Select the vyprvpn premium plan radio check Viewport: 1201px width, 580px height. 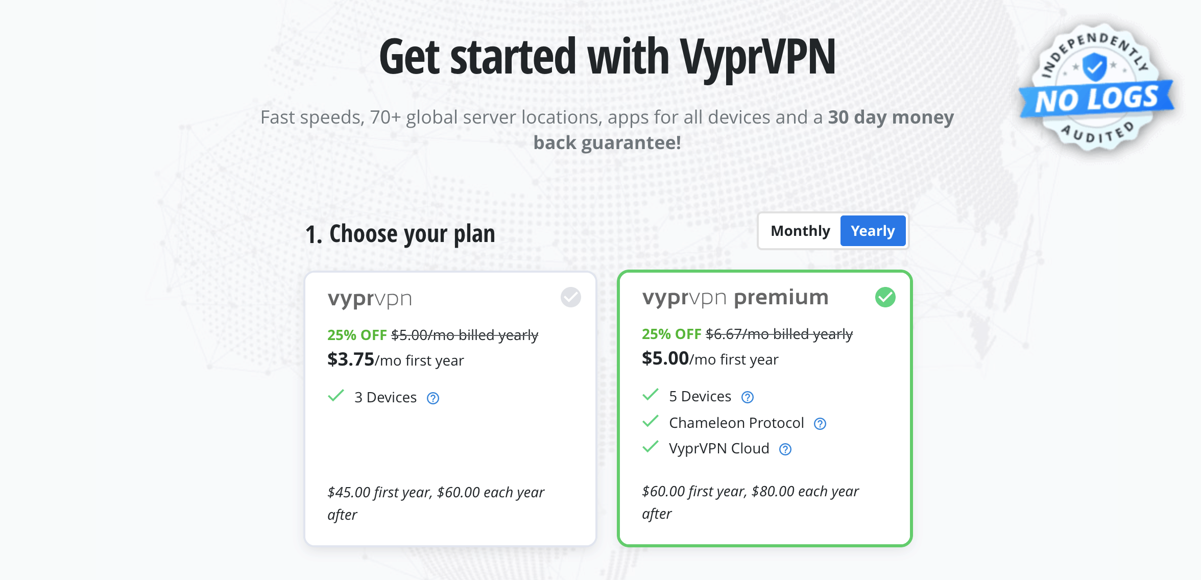[x=885, y=297]
